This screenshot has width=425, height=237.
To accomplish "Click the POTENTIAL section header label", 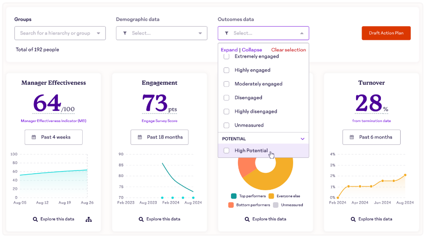I will click(234, 139).
